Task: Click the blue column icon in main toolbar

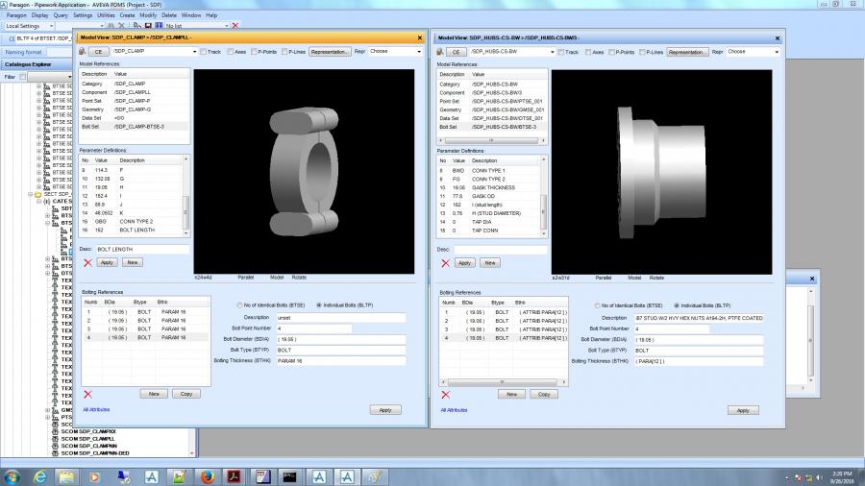Action: [x=159, y=25]
